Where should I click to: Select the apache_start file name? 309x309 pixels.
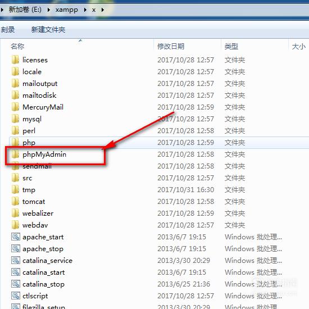tap(43, 237)
